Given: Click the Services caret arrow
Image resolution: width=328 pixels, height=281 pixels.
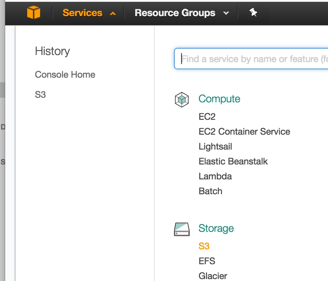Looking at the screenshot, I should pyautogui.click(x=113, y=13).
